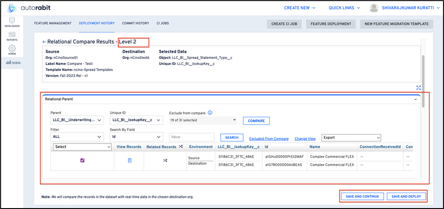The height and width of the screenshot is (209, 444).
Task: Expand the Exclude from compare multiselect
Action: click(203, 120)
